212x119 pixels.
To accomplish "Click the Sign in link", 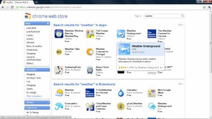I will [138, 16].
